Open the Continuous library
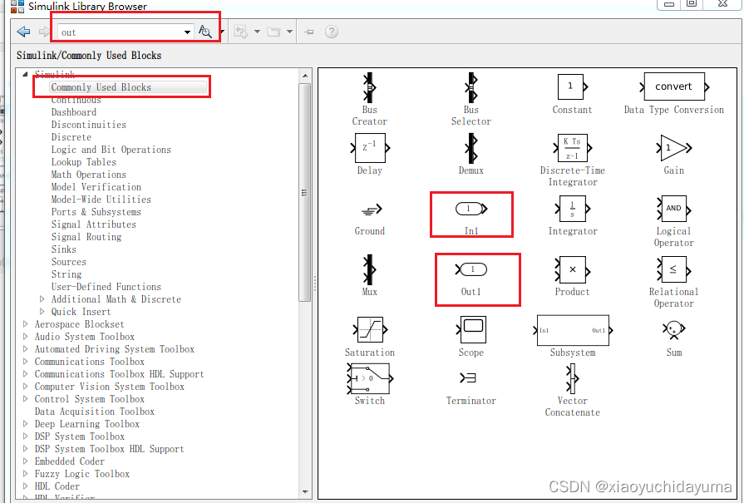The height and width of the screenshot is (503, 744). 76,100
